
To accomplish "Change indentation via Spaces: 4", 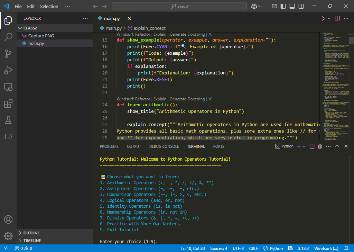I will click(x=219, y=248).
